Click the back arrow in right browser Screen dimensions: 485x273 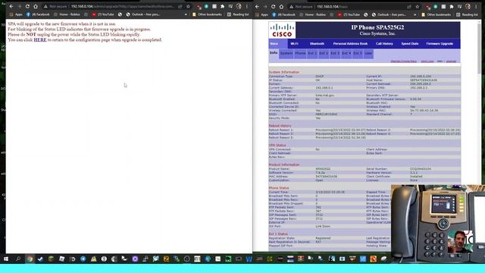tap(257, 7)
